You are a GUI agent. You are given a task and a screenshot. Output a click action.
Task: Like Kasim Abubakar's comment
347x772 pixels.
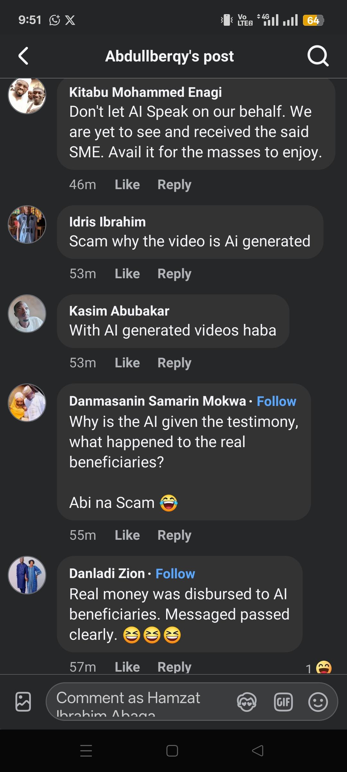(127, 363)
